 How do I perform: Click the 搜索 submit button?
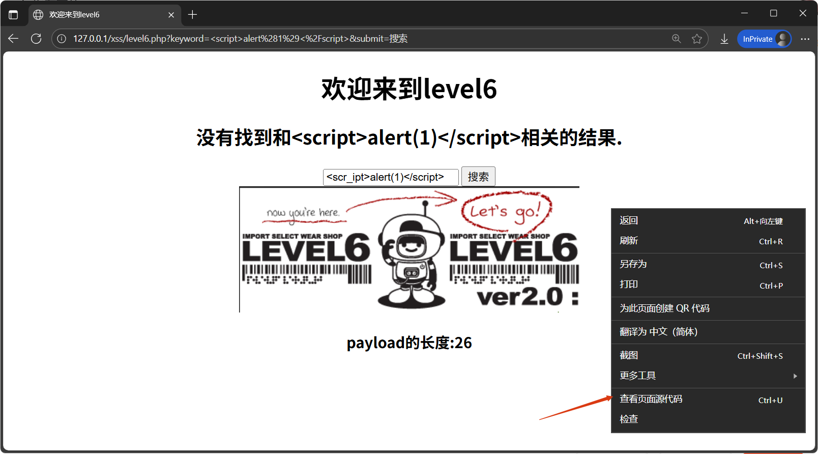478,177
